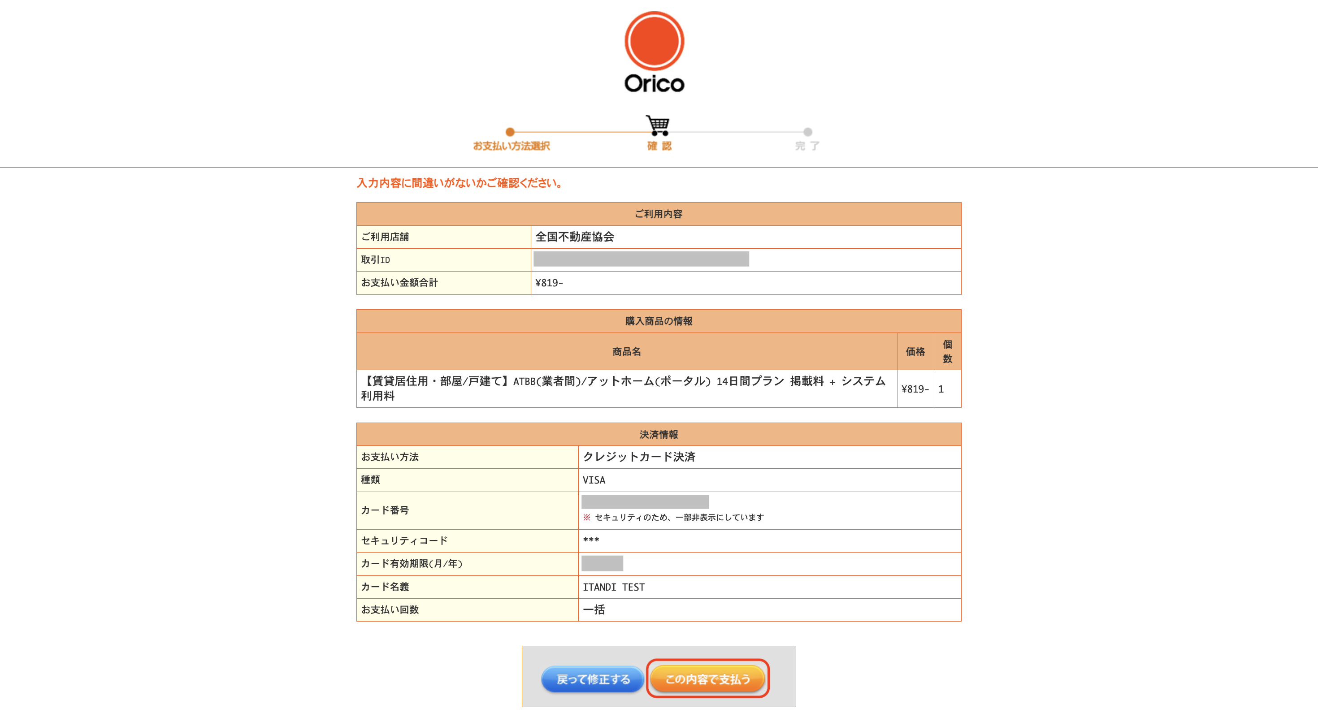Click the 全国不動産協会 store name
1318x717 pixels.
pyautogui.click(x=575, y=237)
